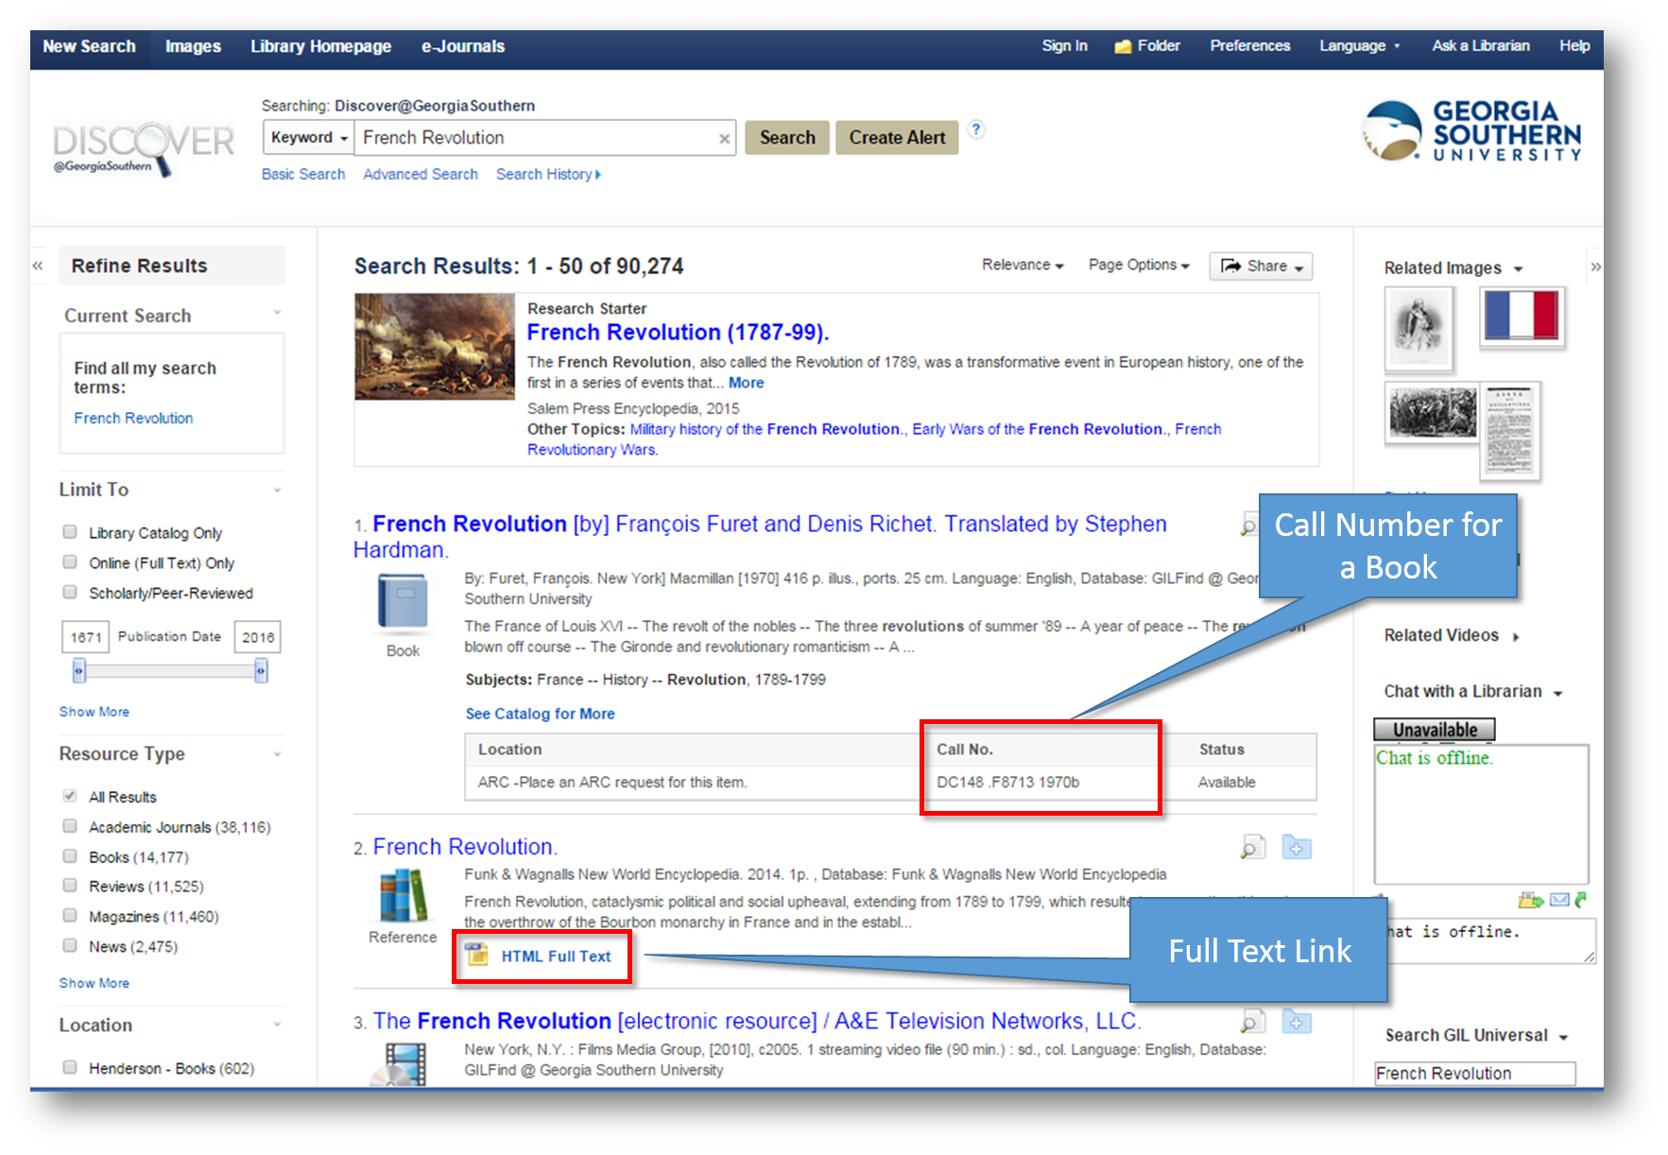The height and width of the screenshot is (1155, 1668).
Task: Click the Georgia Southern University logo
Action: tap(1471, 130)
